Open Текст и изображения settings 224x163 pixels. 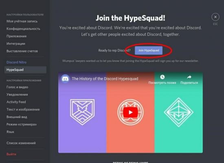[x=23, y=109]
